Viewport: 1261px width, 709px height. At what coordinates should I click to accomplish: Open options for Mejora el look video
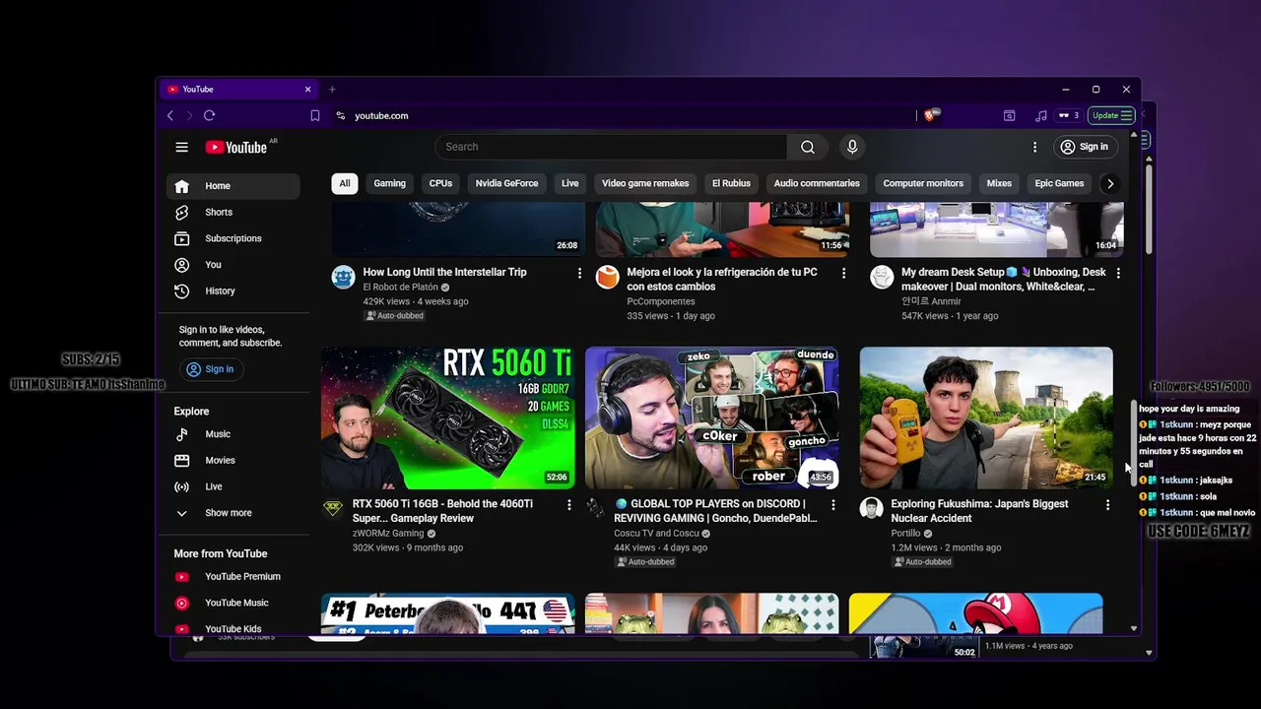click(843, 273)
